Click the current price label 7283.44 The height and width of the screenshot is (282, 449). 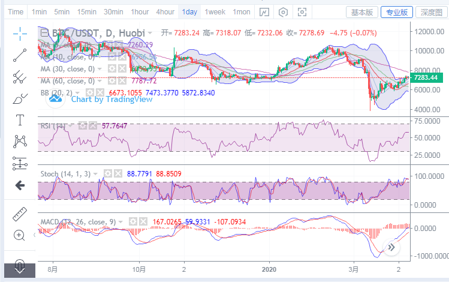tap(426, 77)
